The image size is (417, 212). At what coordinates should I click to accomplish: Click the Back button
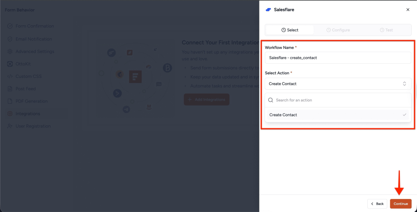(377, 203)
